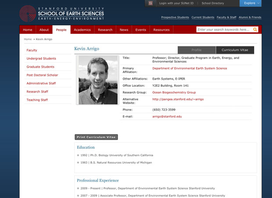This screenshot has height=198, width=272.
Task: Switch to the Profile tab
Action: pyautogui.click(x=197, y=50)
